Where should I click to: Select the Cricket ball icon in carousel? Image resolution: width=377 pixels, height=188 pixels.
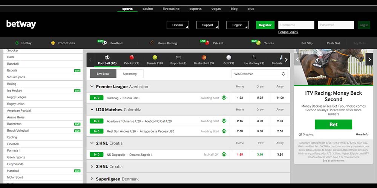(x=132, y=58)
